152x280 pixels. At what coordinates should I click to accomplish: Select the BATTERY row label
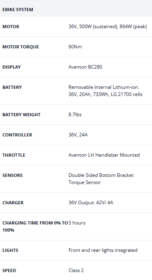tap(12, 87)
